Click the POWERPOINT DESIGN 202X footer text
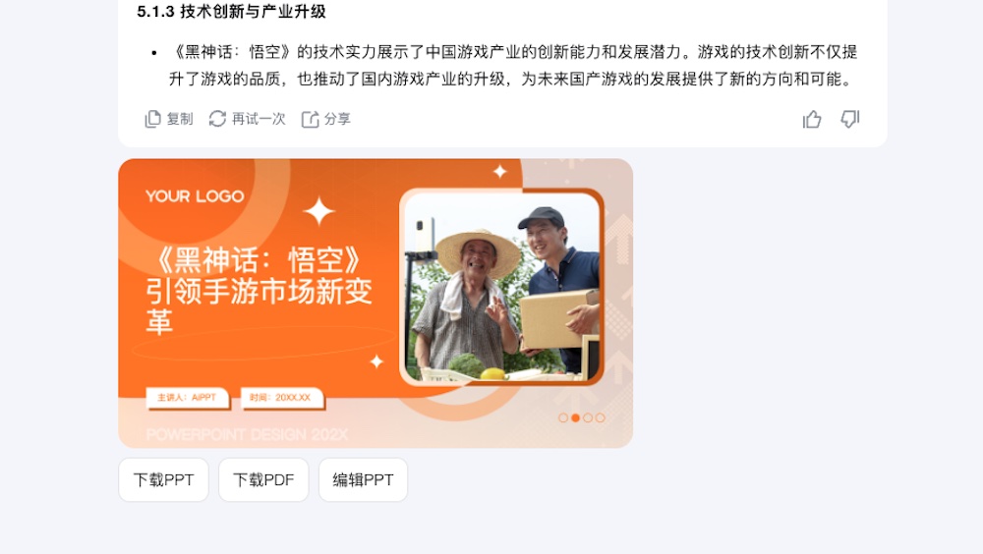Viewport: 983px width, 554px height. point(247,434)
